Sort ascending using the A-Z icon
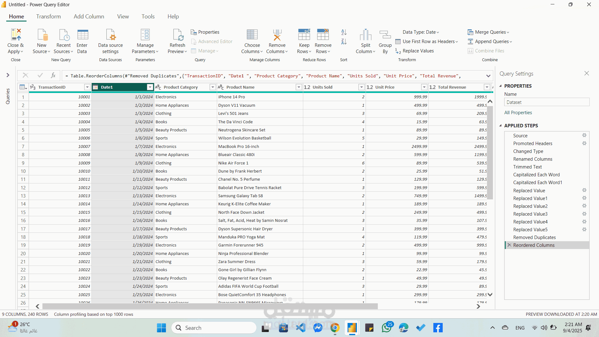The height and width of the screenshot is (337, 599). click(x=344, y=32)
